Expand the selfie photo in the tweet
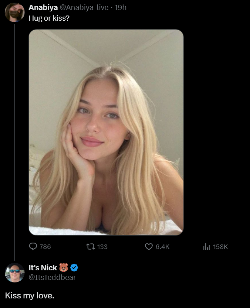Image resolution: width=250 pixels, height=308 pixels. [106, 132]
